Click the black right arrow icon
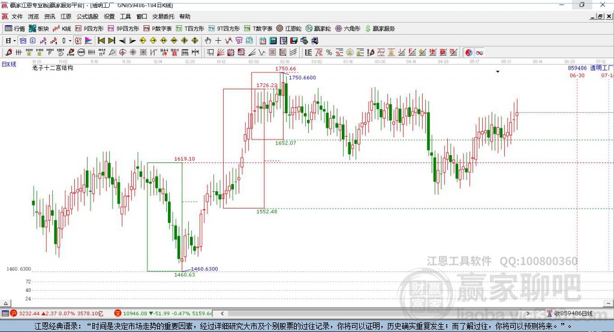This screenshot has width=614, height=332. click(x=133, y=41)
